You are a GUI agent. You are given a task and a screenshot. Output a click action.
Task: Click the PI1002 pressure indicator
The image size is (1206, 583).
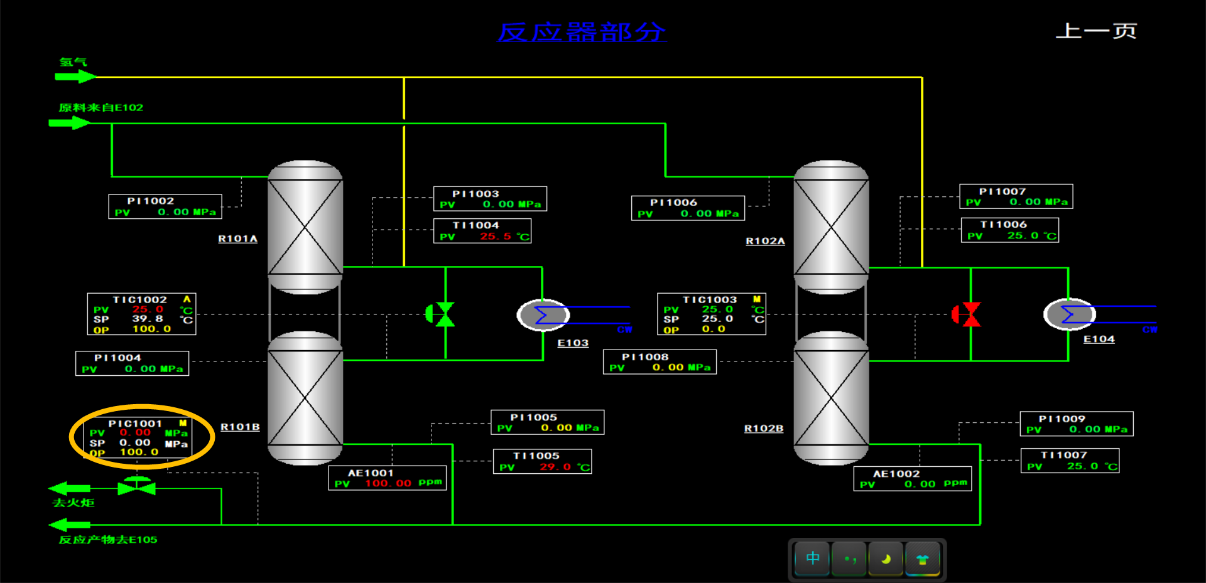point(165,206)
